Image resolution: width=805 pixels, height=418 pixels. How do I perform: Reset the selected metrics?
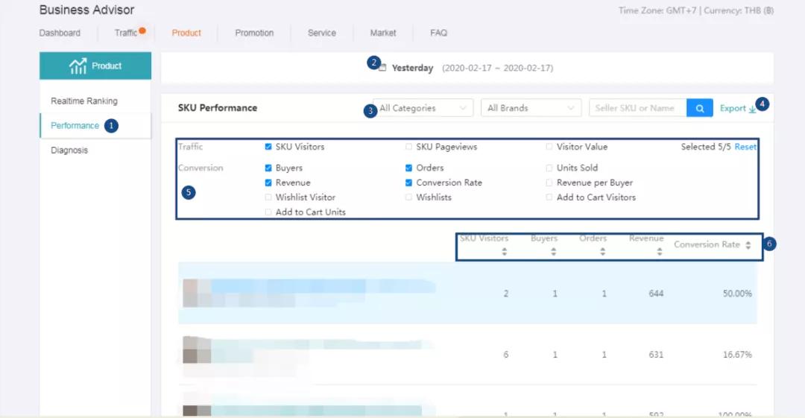[x=745, y=147]
